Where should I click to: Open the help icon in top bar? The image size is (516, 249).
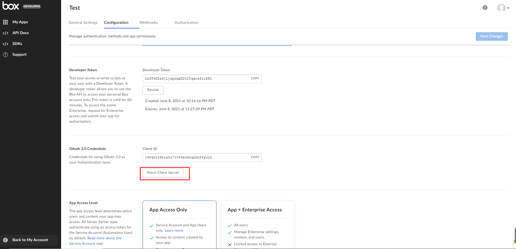[x=485, y=8]
